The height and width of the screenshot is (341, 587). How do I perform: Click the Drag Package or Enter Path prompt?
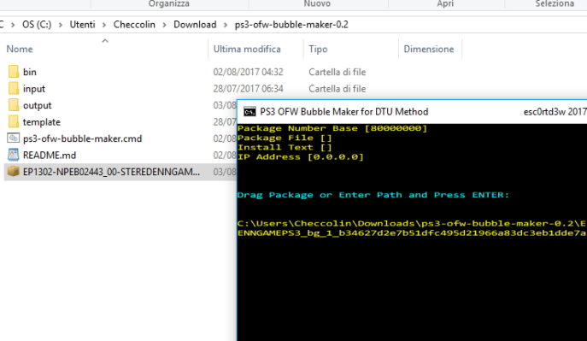(373, 195)
